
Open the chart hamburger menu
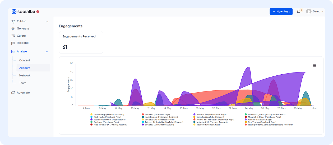[x=314, y=66]
